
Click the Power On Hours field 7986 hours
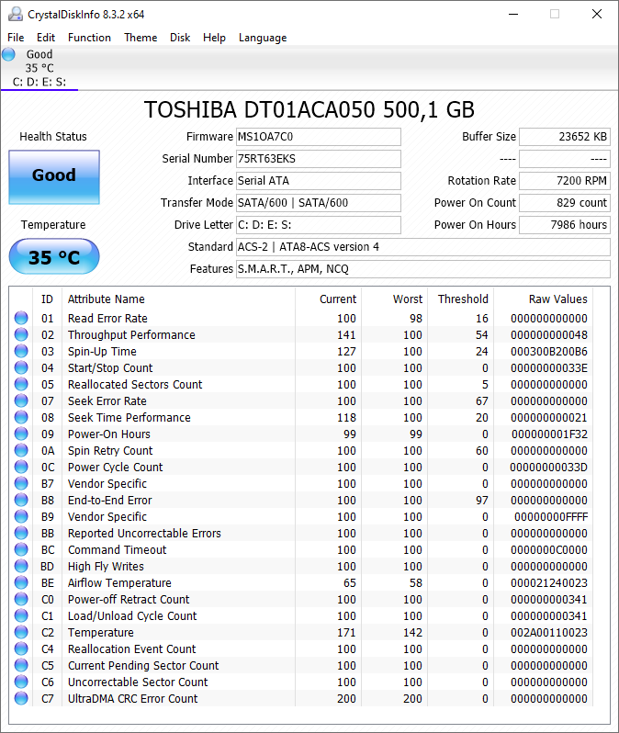coord(565,224)
